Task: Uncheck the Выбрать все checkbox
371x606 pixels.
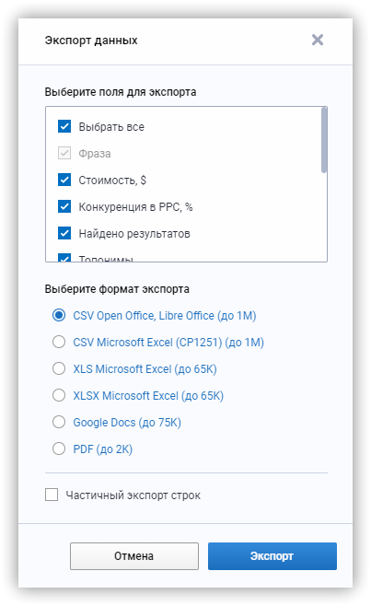Action: [x=64, y=126]
